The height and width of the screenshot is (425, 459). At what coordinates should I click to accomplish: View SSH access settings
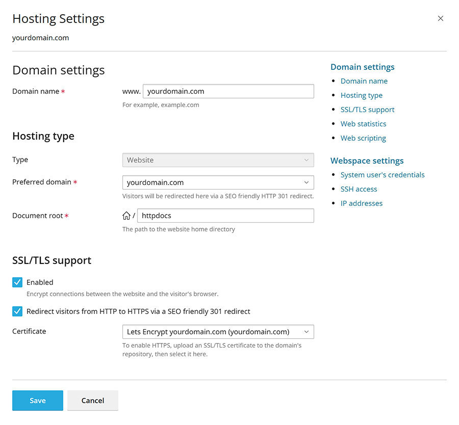click(359, 189)
